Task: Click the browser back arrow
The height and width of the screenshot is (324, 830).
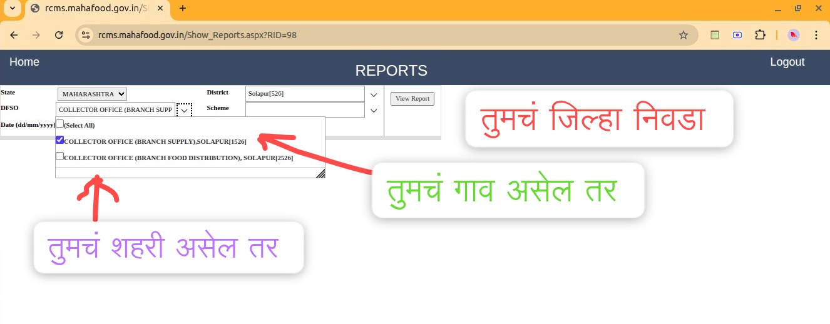Action: (x=14, y=35)
